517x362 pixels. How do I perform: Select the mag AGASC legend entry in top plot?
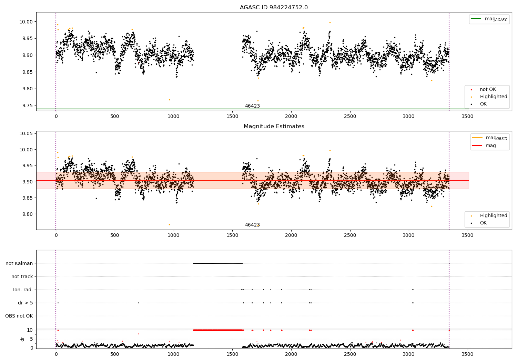click(x=489, y=19)
